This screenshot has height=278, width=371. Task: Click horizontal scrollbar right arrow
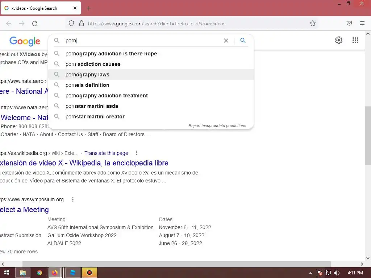(362, 264)
